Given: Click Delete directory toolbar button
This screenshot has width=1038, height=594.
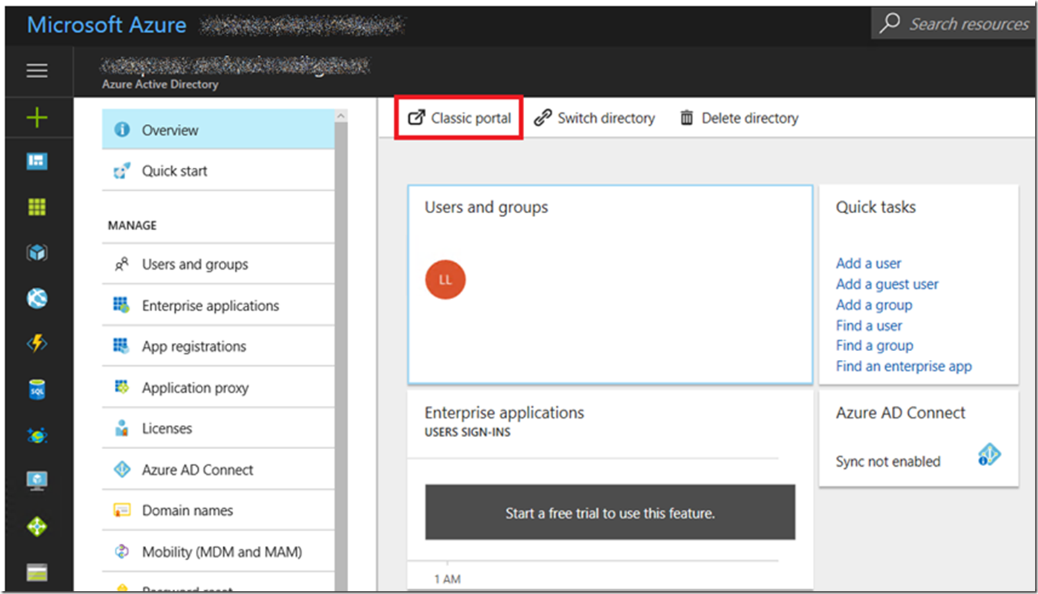Looking at the screenshot, I should tap(739, 118).
